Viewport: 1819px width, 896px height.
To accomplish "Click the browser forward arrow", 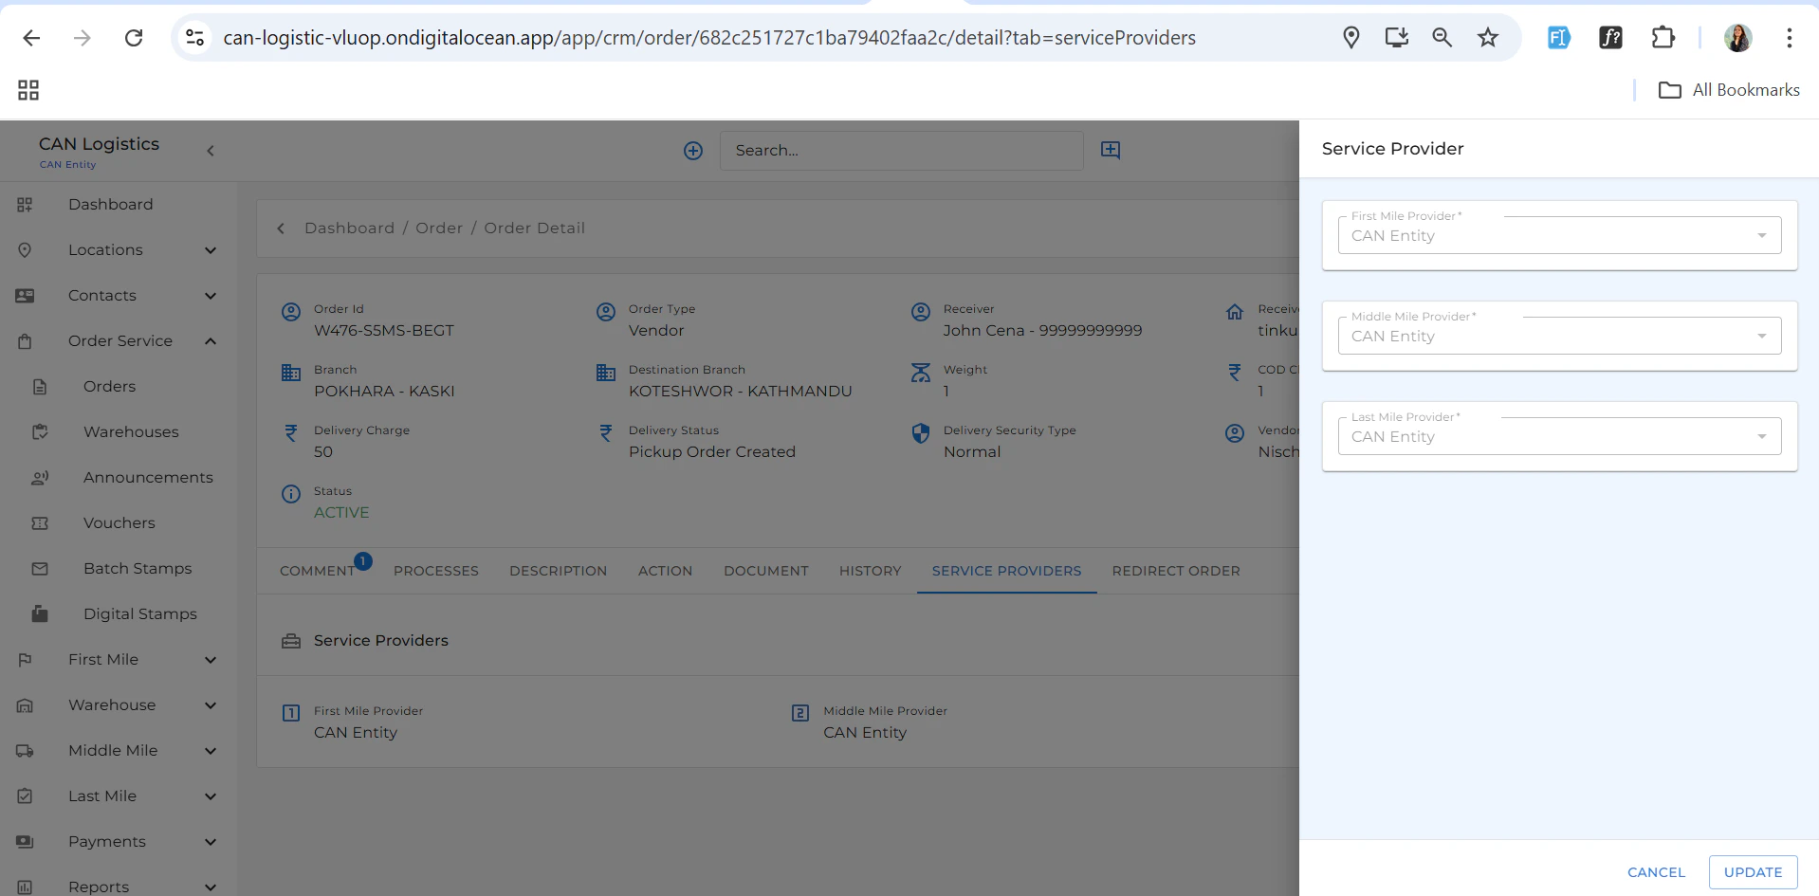I will [83, 38].
